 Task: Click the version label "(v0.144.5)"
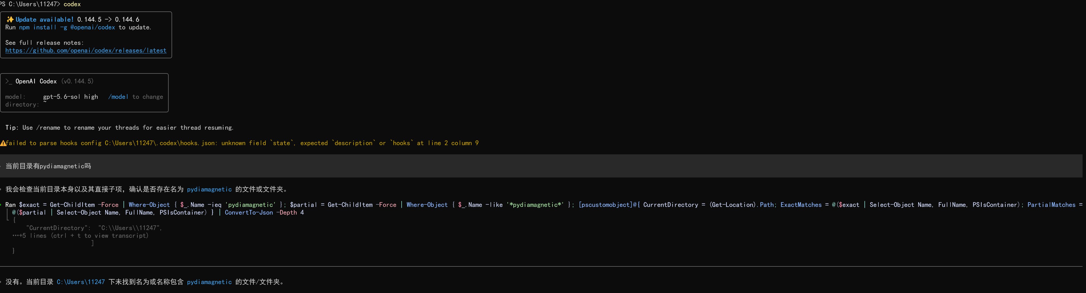(x=77, y=81)
